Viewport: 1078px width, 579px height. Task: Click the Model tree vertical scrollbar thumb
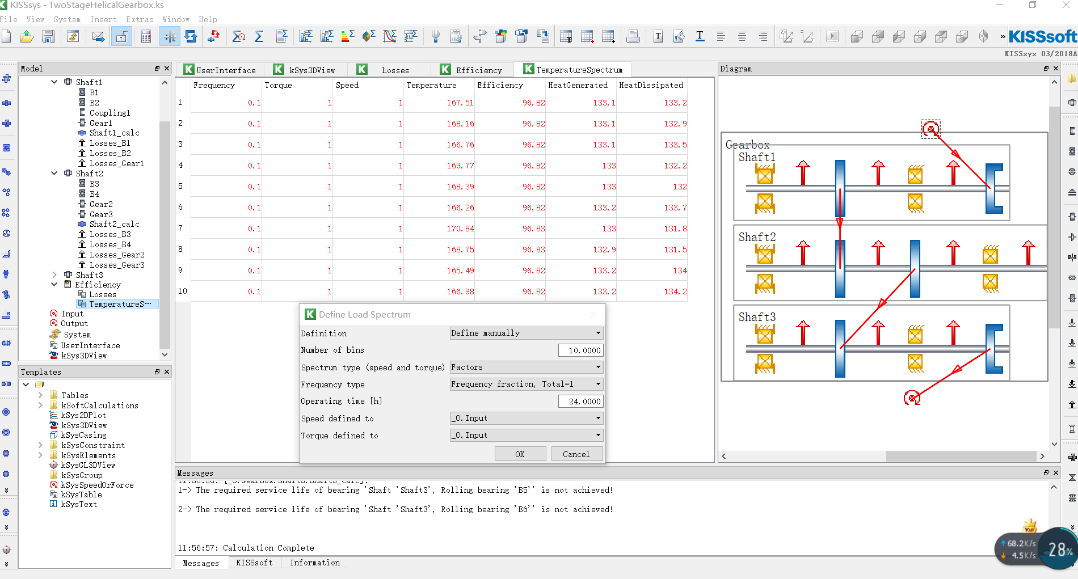165,234
